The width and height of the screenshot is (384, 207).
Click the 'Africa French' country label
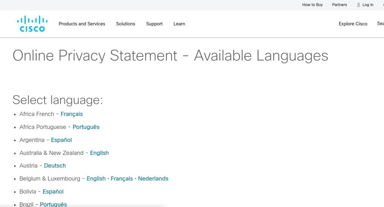pyautogui.click(x=37, y=114)
